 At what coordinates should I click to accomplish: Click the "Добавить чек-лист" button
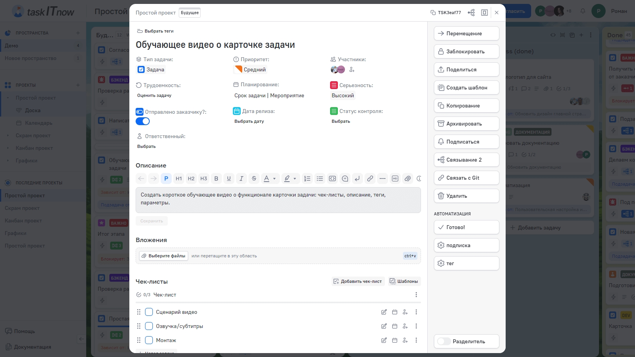pos(357,281)
